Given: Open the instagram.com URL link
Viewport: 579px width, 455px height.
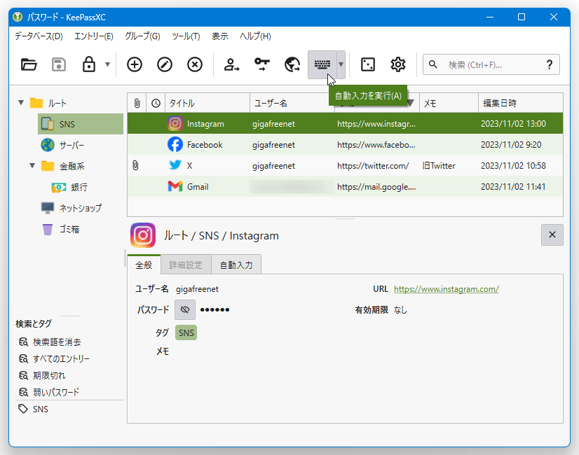Looking at the screenshot, I should [446, 289].
